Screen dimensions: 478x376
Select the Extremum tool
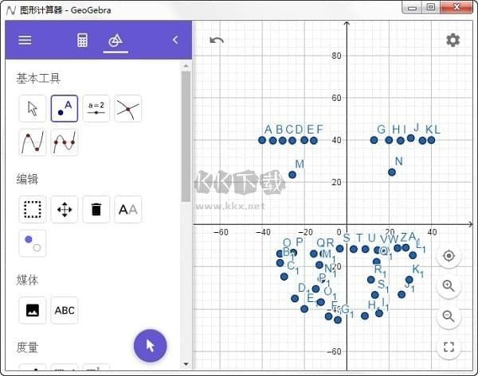coord(33,142)
